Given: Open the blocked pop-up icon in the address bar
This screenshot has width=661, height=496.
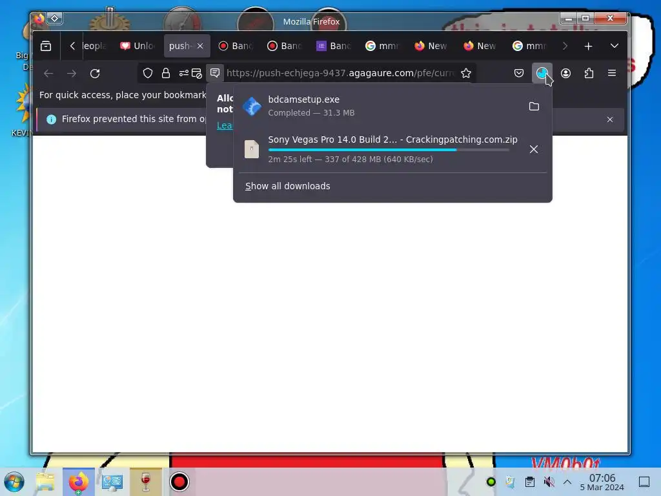Looking at the screenshot, I should pos(197,74).
